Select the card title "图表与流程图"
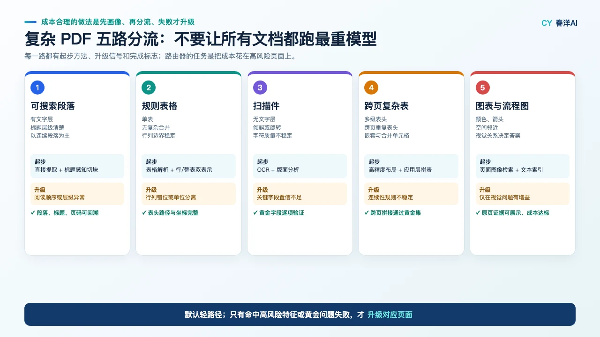600x337 pixels. pos(502,106)
